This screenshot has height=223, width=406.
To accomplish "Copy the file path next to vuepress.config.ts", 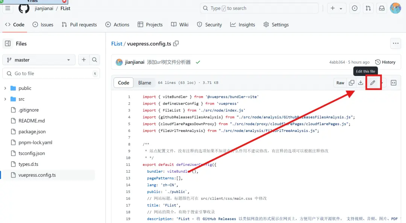I will pos(176,44).
